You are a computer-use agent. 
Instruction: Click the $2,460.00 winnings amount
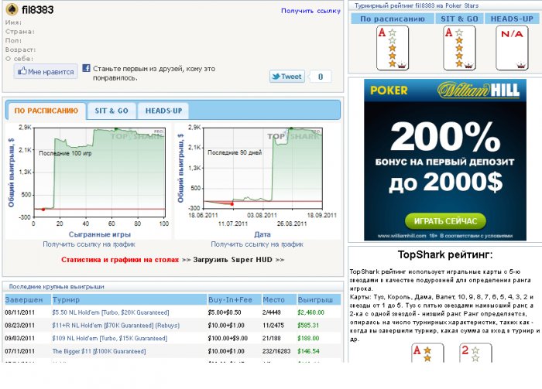tap(310, 312)
